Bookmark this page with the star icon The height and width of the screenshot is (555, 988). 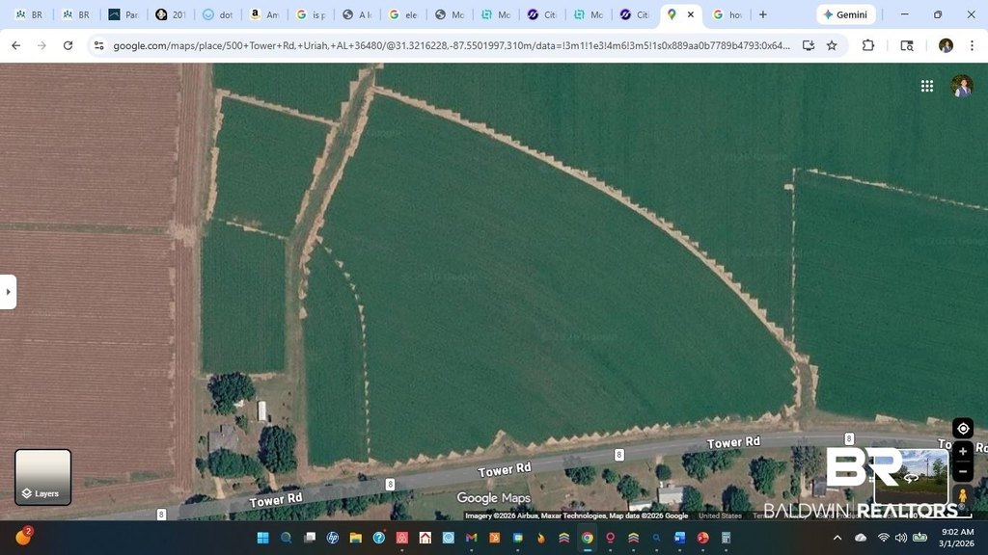click(x=832, y=45)
